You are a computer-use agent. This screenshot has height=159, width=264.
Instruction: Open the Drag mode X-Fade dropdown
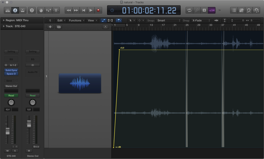(x=201, y=20)
